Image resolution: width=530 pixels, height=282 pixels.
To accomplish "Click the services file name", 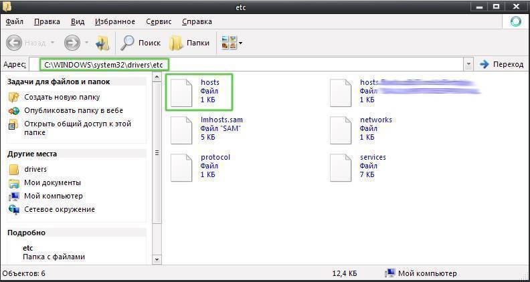I will click(x=373, y=158).
